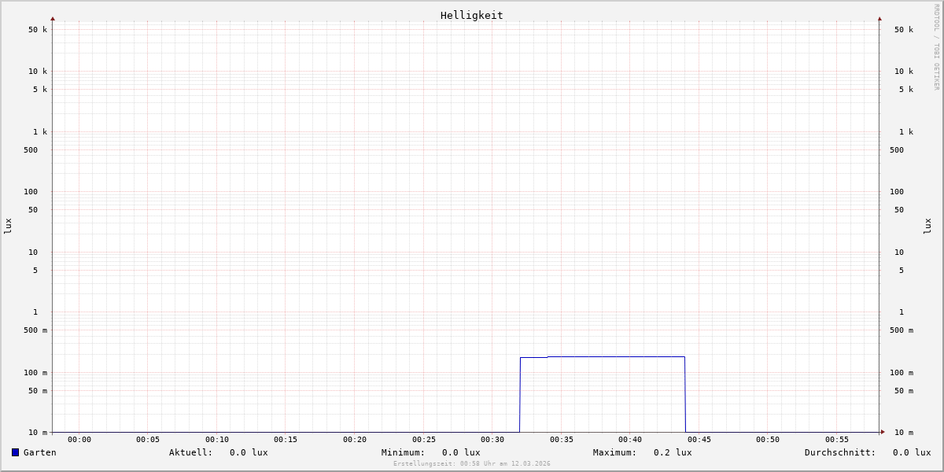The height and width of the screenshot is (472, 944).
Task: Click the 00:15 time axis label
Action: pyautogui.click(x=286, y=440)
